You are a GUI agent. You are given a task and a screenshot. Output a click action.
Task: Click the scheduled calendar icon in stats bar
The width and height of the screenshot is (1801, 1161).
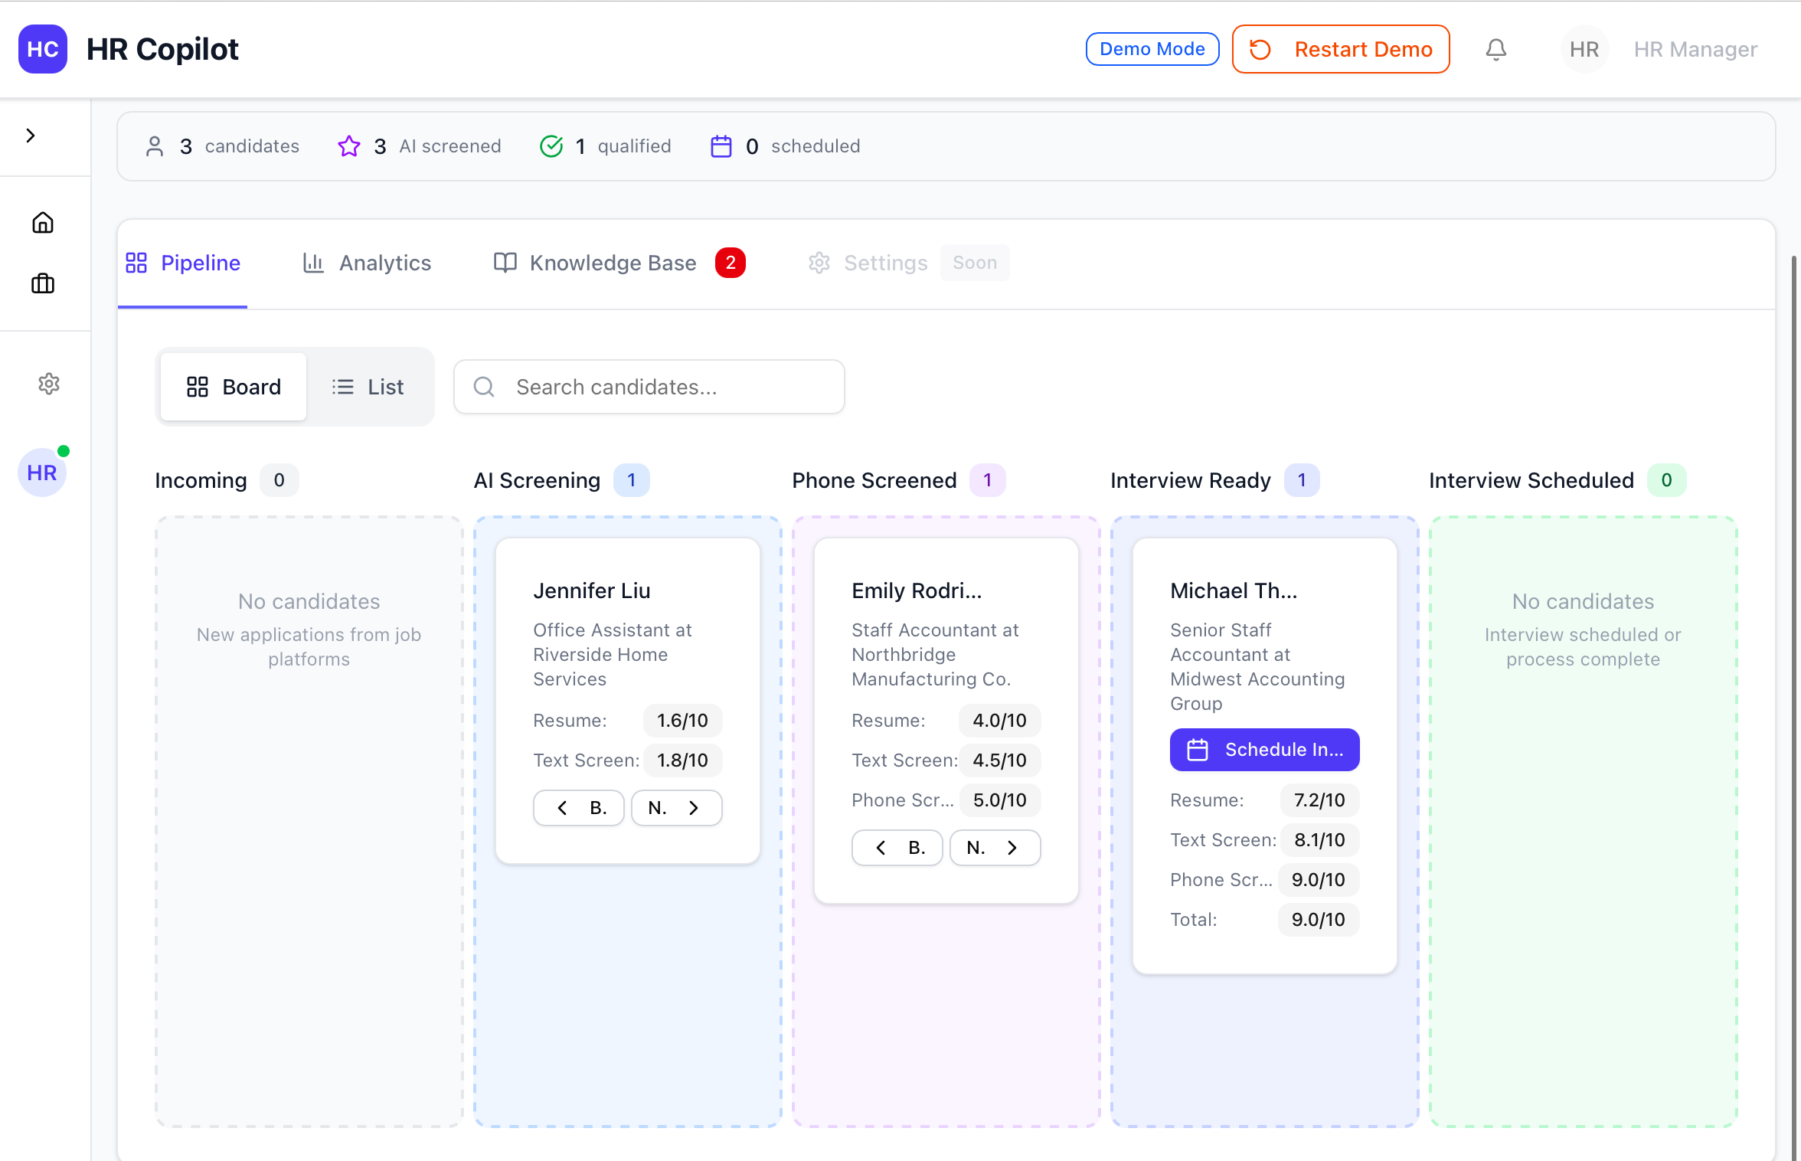click(721, 146)
